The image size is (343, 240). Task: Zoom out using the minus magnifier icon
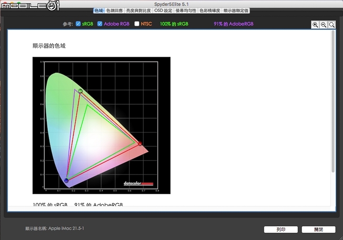pos(323,25)
